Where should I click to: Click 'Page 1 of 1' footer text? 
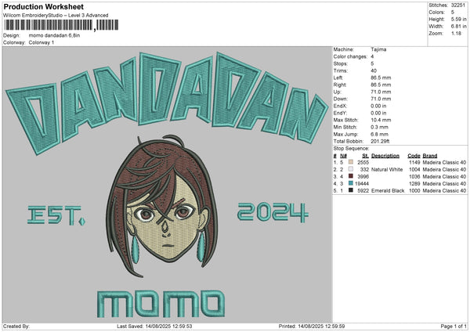[454, 327]
